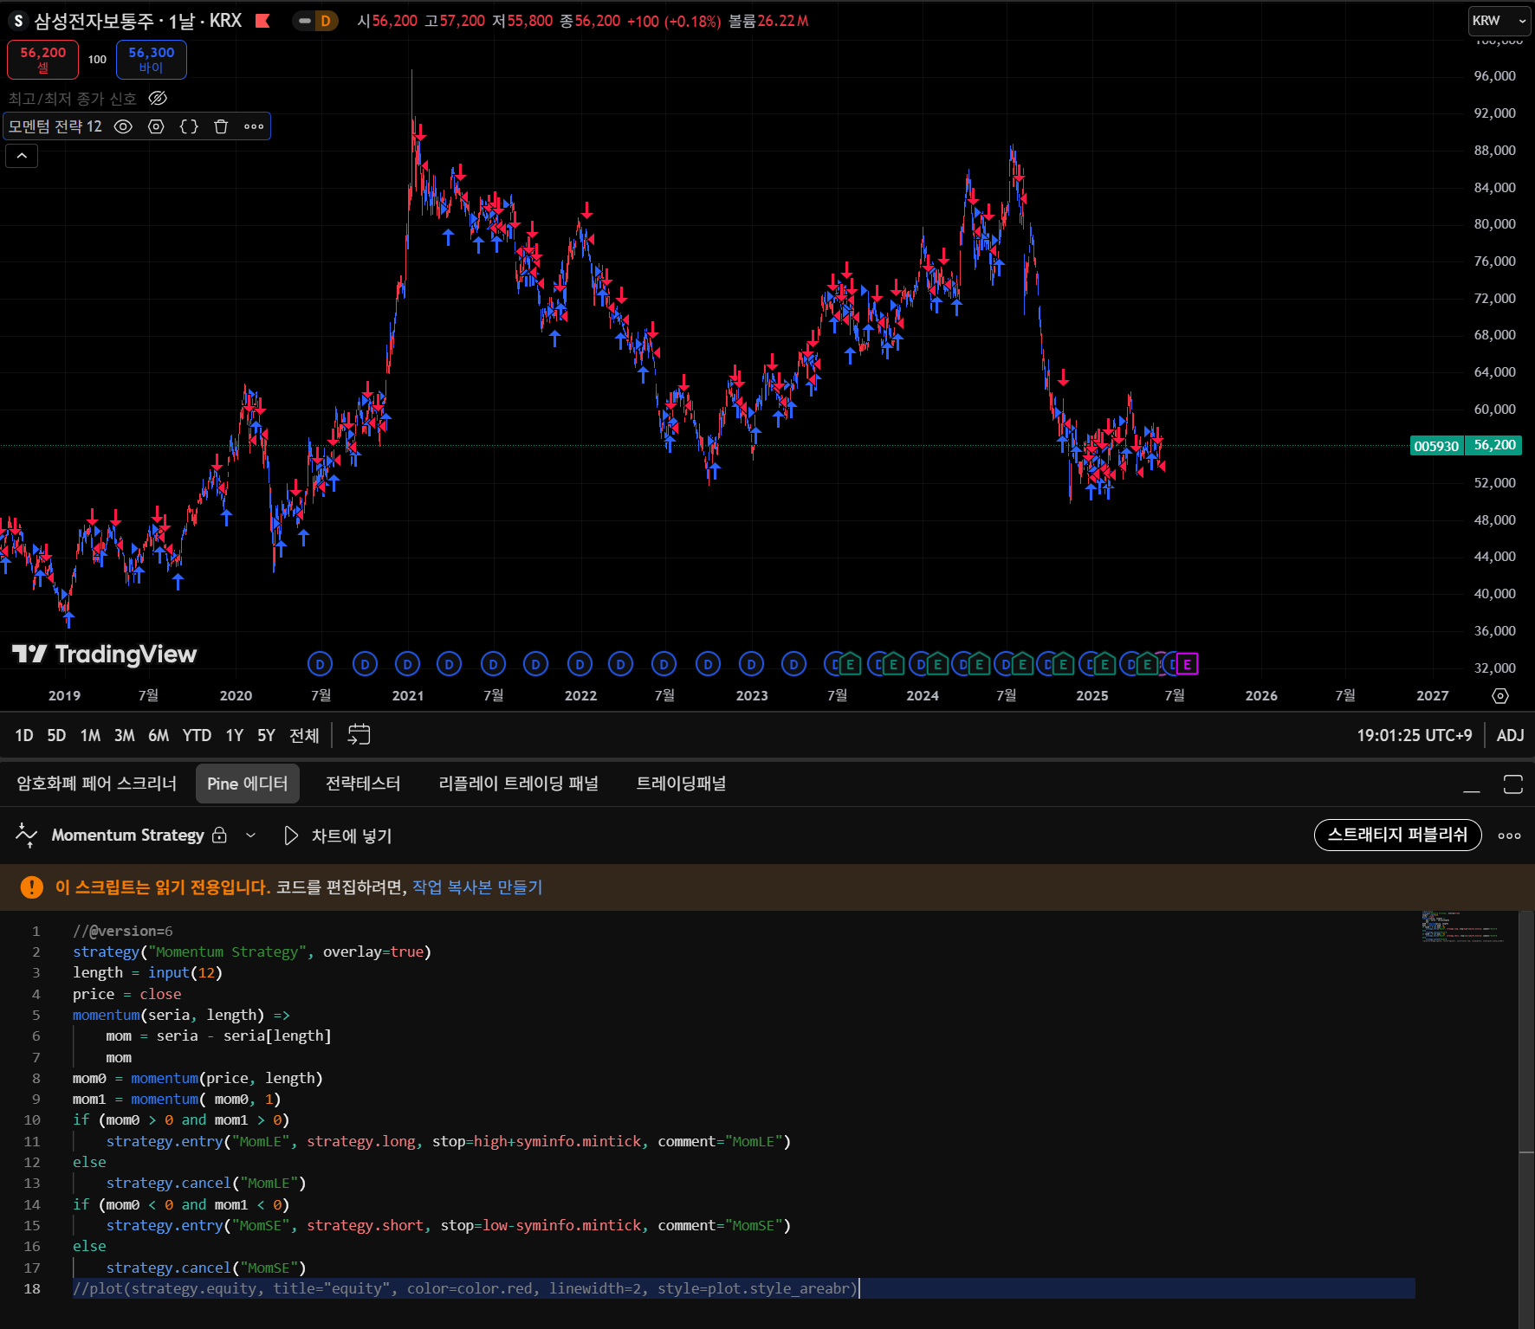Toggle visibility eye of 모멘텀 전략 12
The height and width of the screenshot is (1329, 1535).
[123, 126]
